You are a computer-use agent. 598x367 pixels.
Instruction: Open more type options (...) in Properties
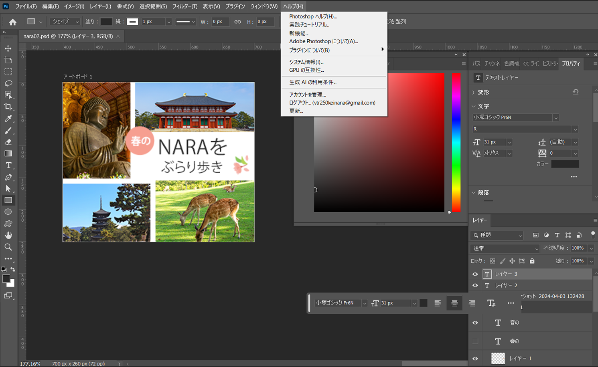[574, 177]
